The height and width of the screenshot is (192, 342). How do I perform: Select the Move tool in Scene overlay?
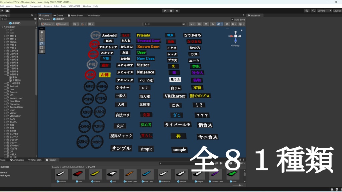(42, 36)
